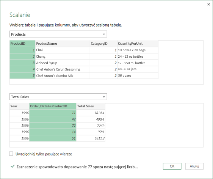Select the Order_Details.ProductID column header
This screenshot has width=213, height=179.
[x=53, y=106]
